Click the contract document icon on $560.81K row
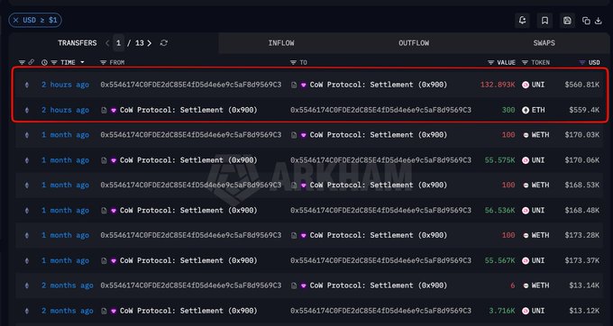The width and height of the screenshot is (613, 326). click(294, 85)
